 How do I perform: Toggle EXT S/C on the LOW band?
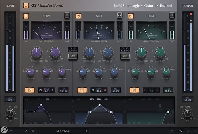30,90
